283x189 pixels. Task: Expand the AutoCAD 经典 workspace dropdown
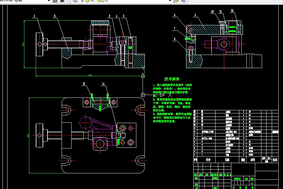pyautogui.click(x=49, y=1)
